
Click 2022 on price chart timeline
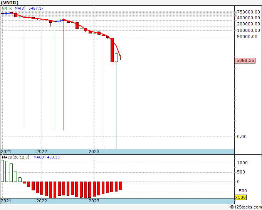tap(42, 152)
